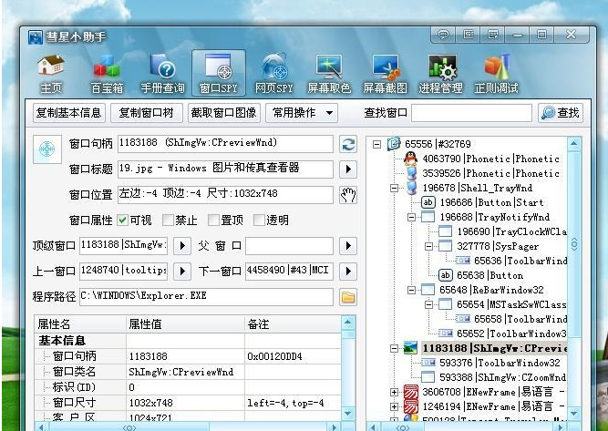The image size is (608, 431).
Task: Collapse the 196678 Shell_TrayWnd tree node
Action: coord(394,188)
